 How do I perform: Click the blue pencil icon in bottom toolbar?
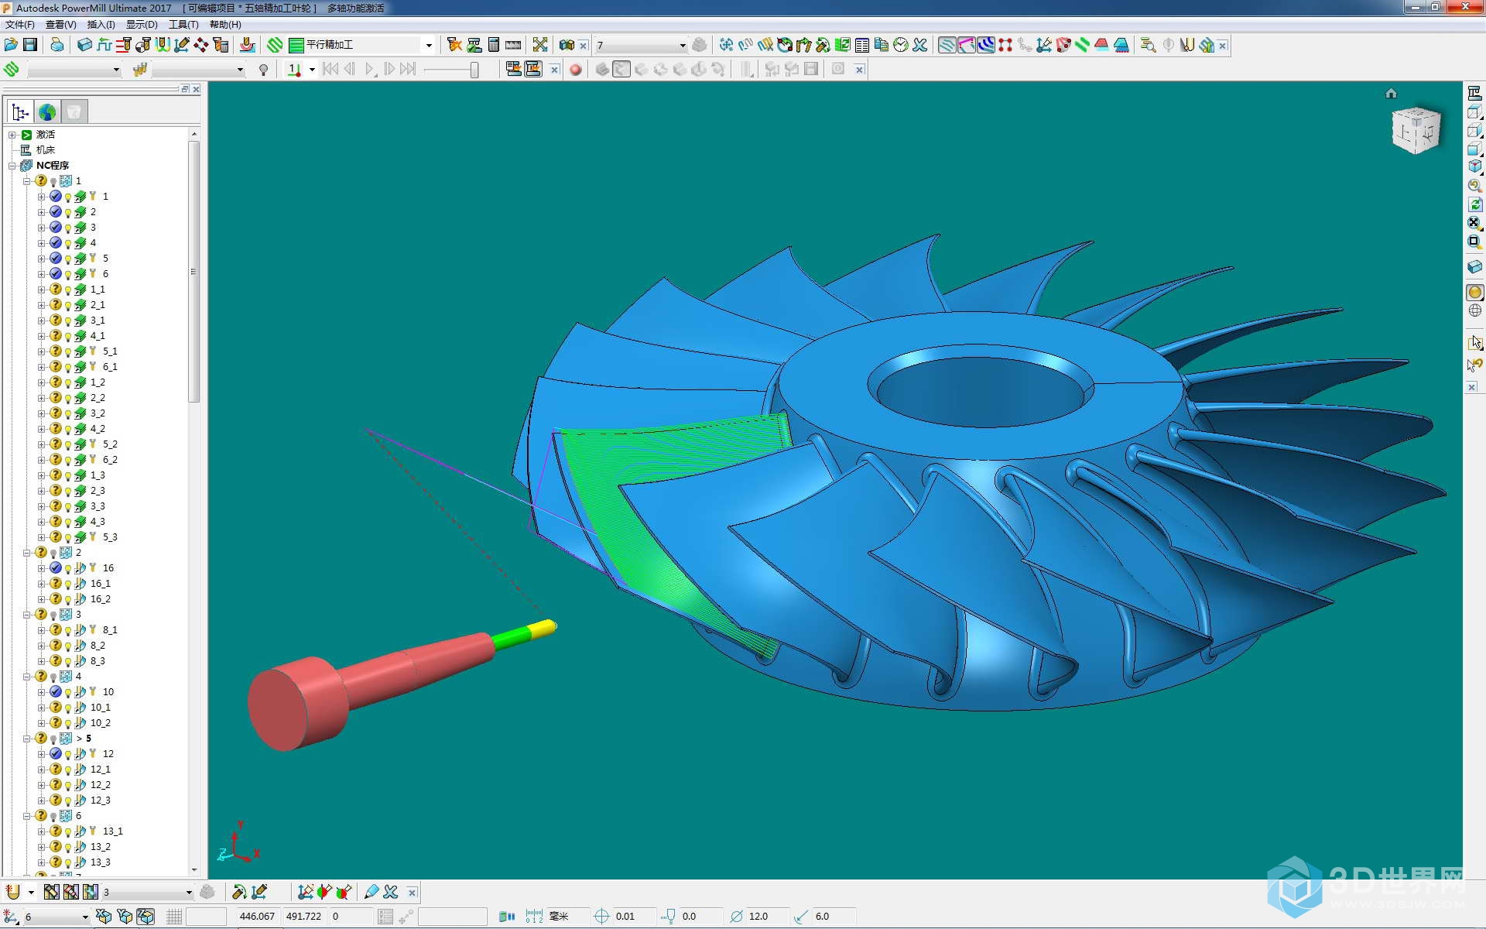[x=371, y=892]
